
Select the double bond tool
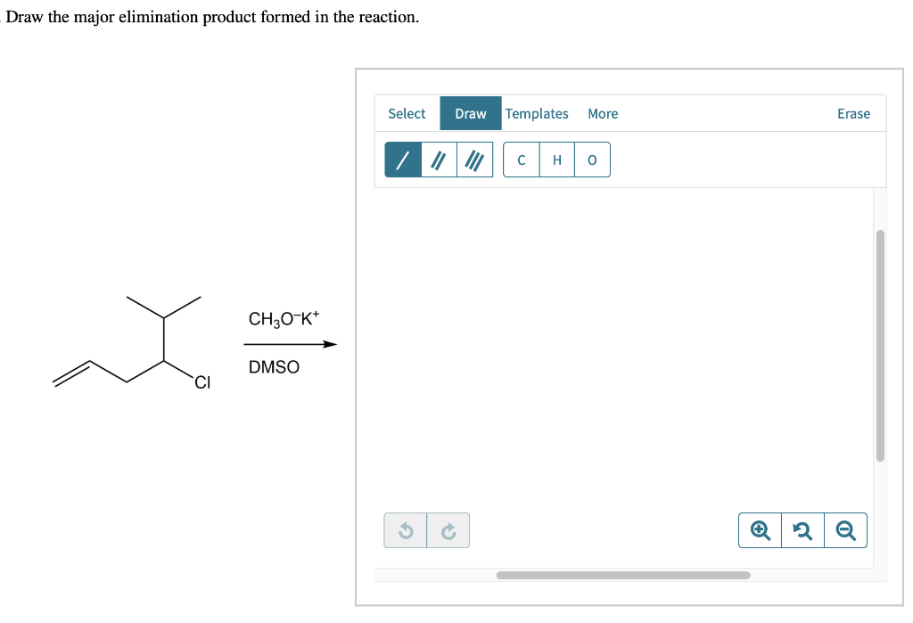click(439, 159)
